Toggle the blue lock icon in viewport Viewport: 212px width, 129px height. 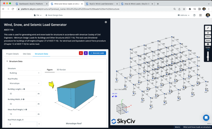113,96
